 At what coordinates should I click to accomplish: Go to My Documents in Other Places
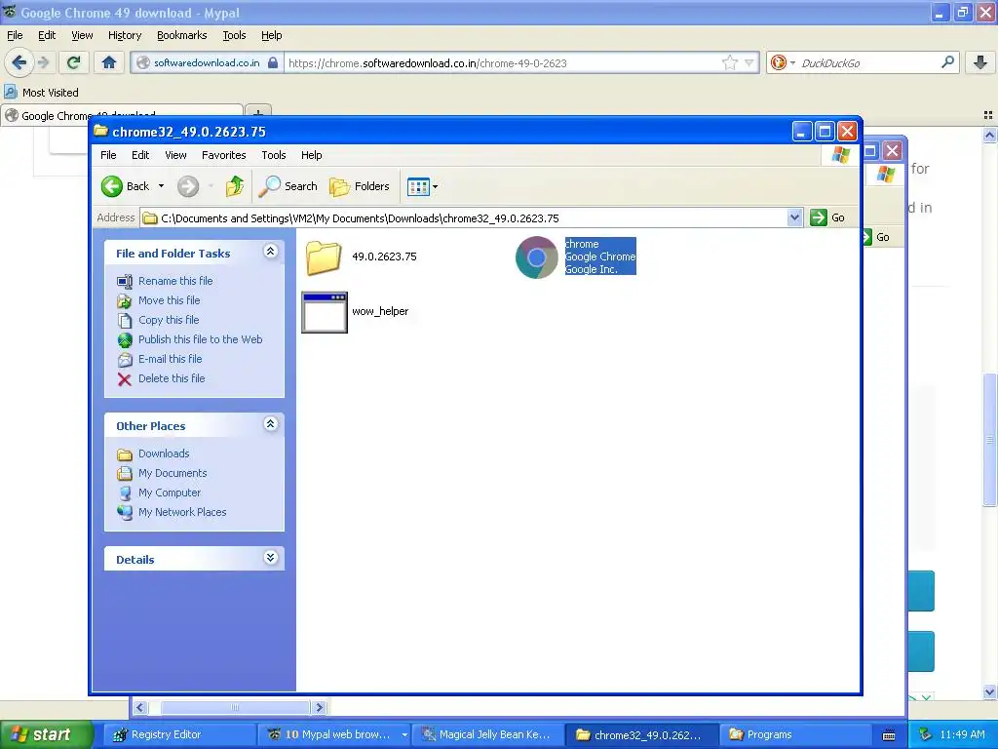(x=173, y=473)
